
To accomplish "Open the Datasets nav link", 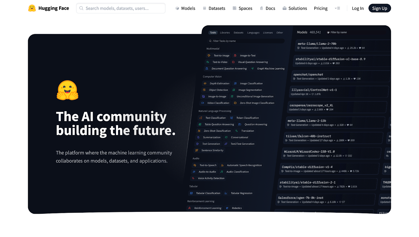I will coord(214,8).
